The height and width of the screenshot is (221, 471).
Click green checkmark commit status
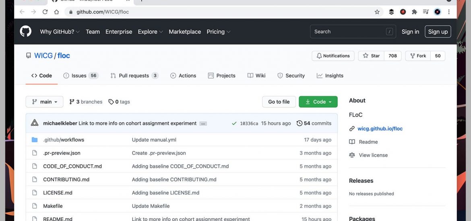coord(234,123)
